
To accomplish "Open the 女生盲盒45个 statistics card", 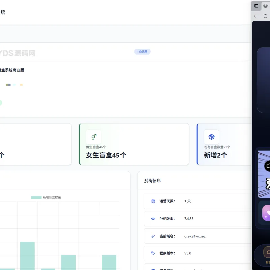I will 134,144.
